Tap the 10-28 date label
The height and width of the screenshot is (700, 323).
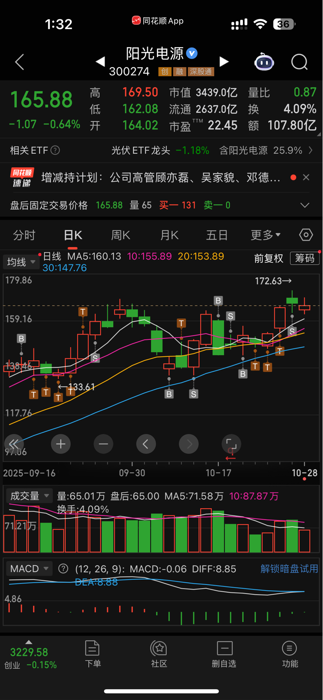(x=305, y=473)
